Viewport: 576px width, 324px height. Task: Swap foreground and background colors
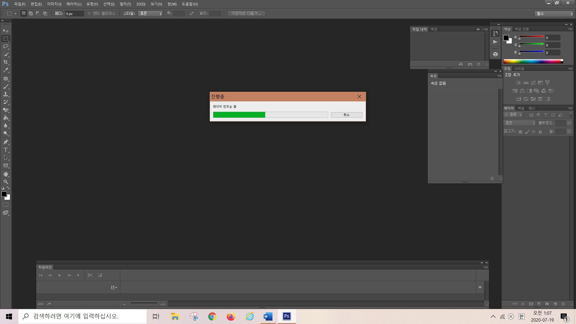tap(8, 188)
